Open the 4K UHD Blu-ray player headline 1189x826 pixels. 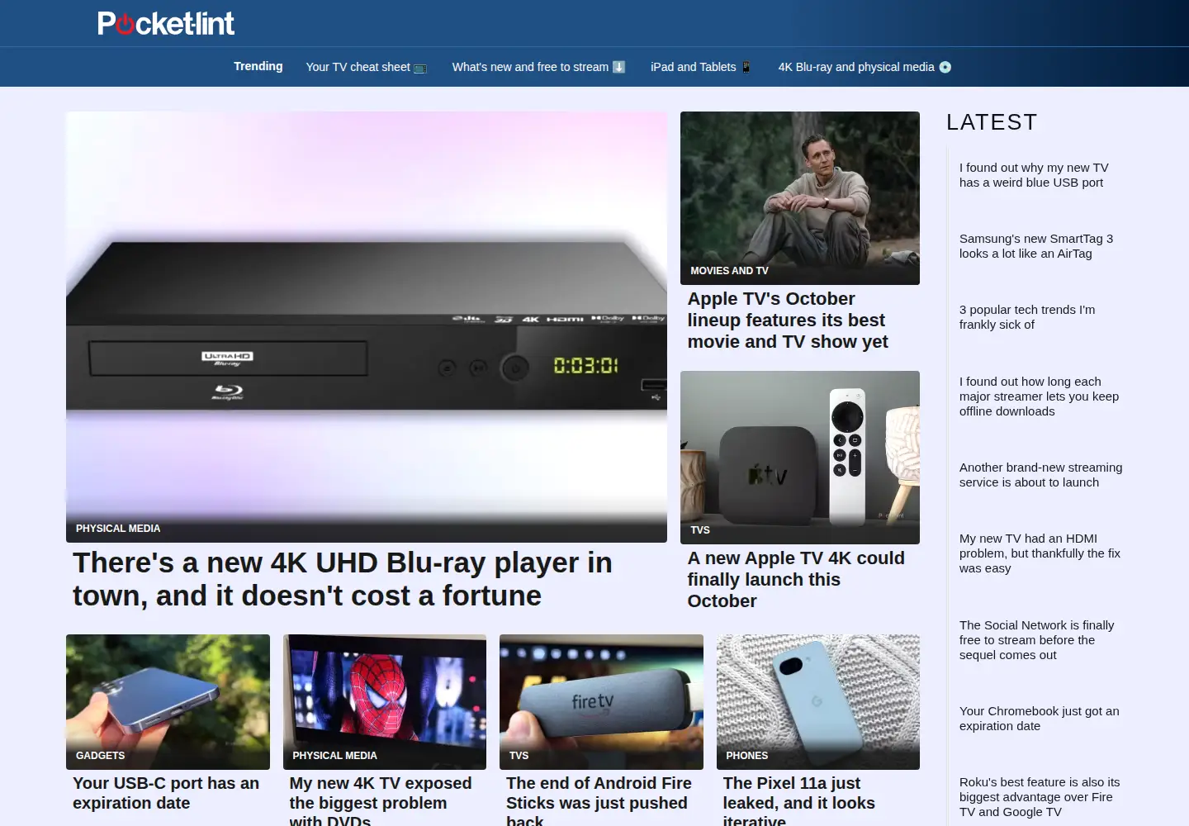click(x=343, y=579)
